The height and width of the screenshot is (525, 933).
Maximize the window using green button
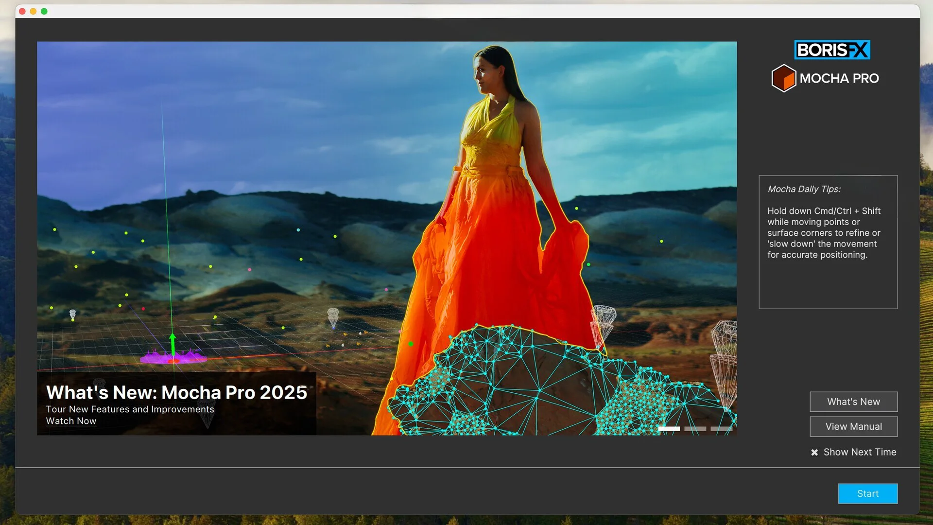(x=44, y=11)
